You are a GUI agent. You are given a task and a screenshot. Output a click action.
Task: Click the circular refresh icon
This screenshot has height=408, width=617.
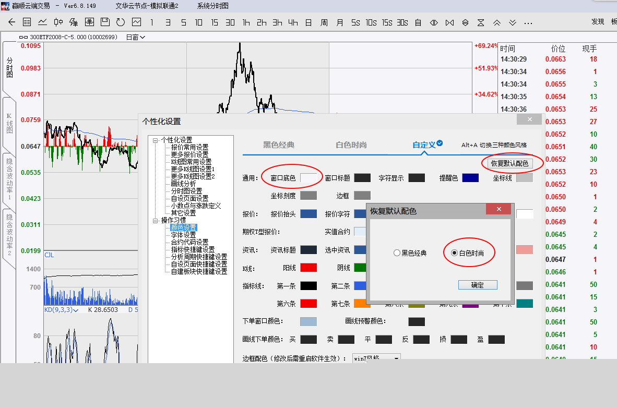[x=121, y=22]
